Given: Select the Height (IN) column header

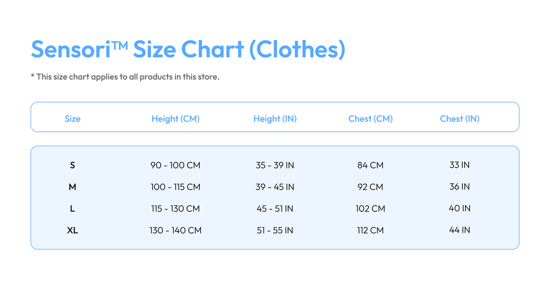Looking at the screenshot, I should coord(275,119).
